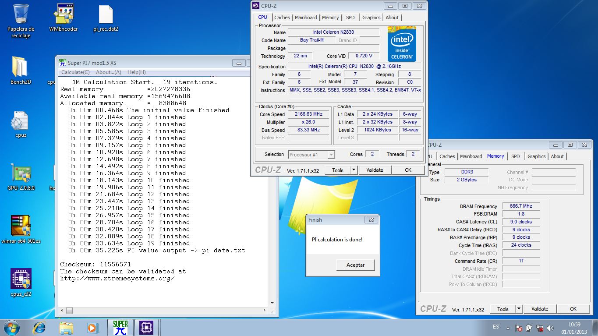Switch to Mainboard tab in front CPU-Z
Screen dimensions: 598x336
(x=306, y=18)
